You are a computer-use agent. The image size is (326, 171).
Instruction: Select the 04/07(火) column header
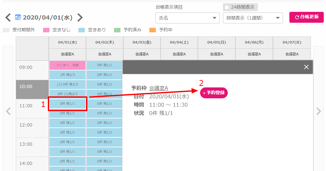tap(292, 42)
